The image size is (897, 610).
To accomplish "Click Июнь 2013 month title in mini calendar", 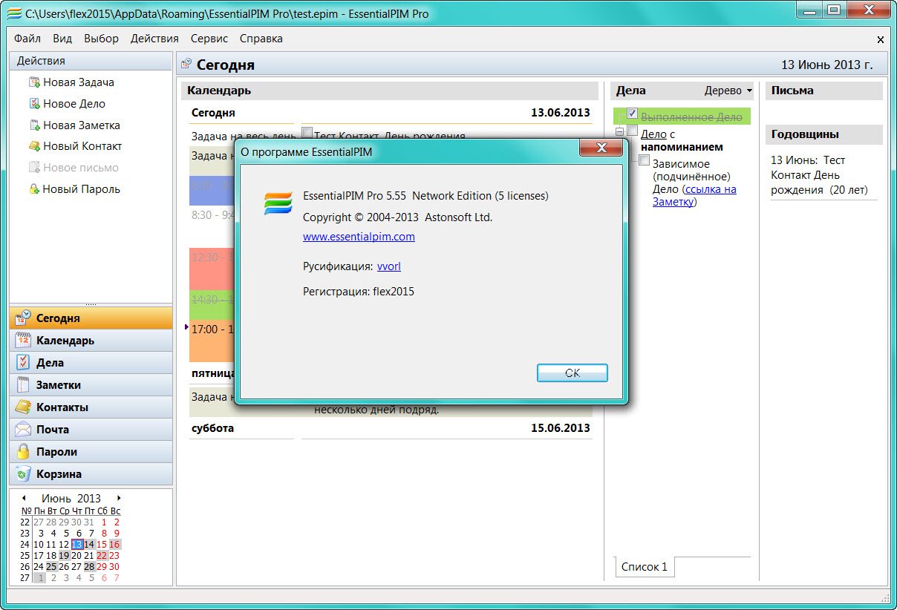I will tap(71, 499).
